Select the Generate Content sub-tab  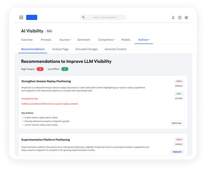116,49
